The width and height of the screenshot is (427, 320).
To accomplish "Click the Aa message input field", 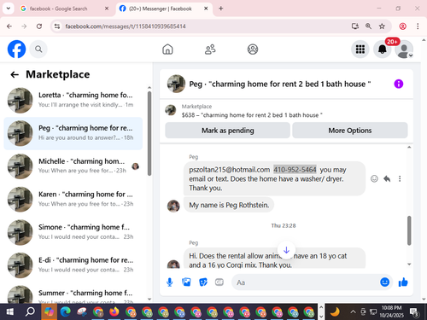I will [305, 282].
